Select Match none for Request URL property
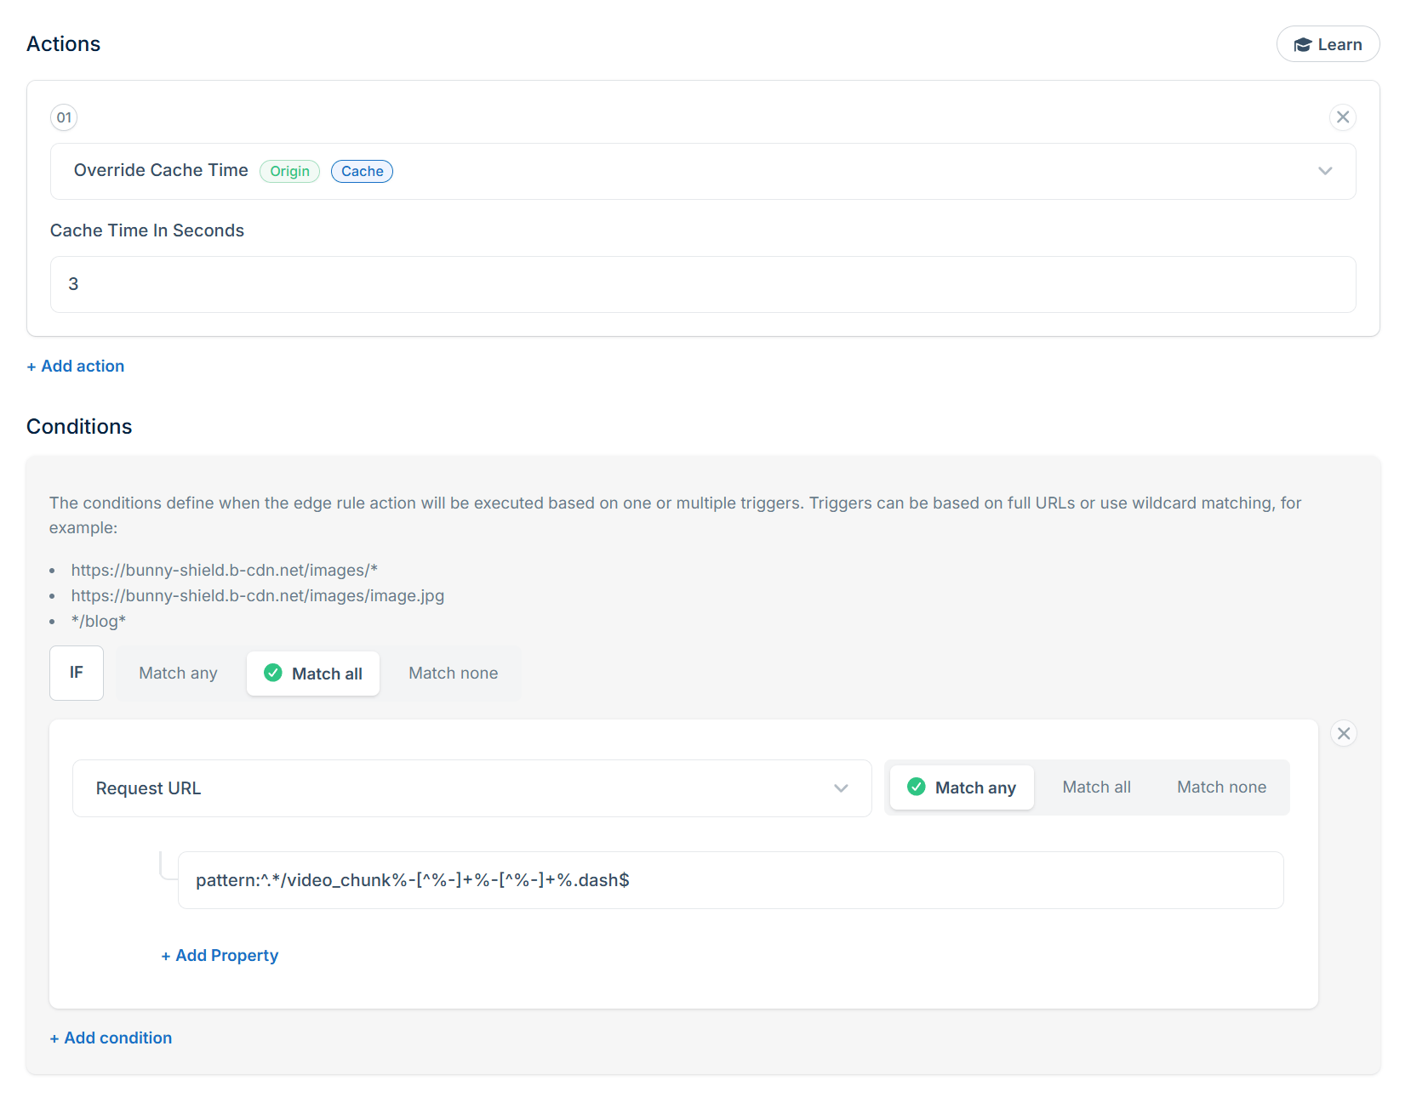Viewport: 1411px width, 1103px height. [1221, 787]
